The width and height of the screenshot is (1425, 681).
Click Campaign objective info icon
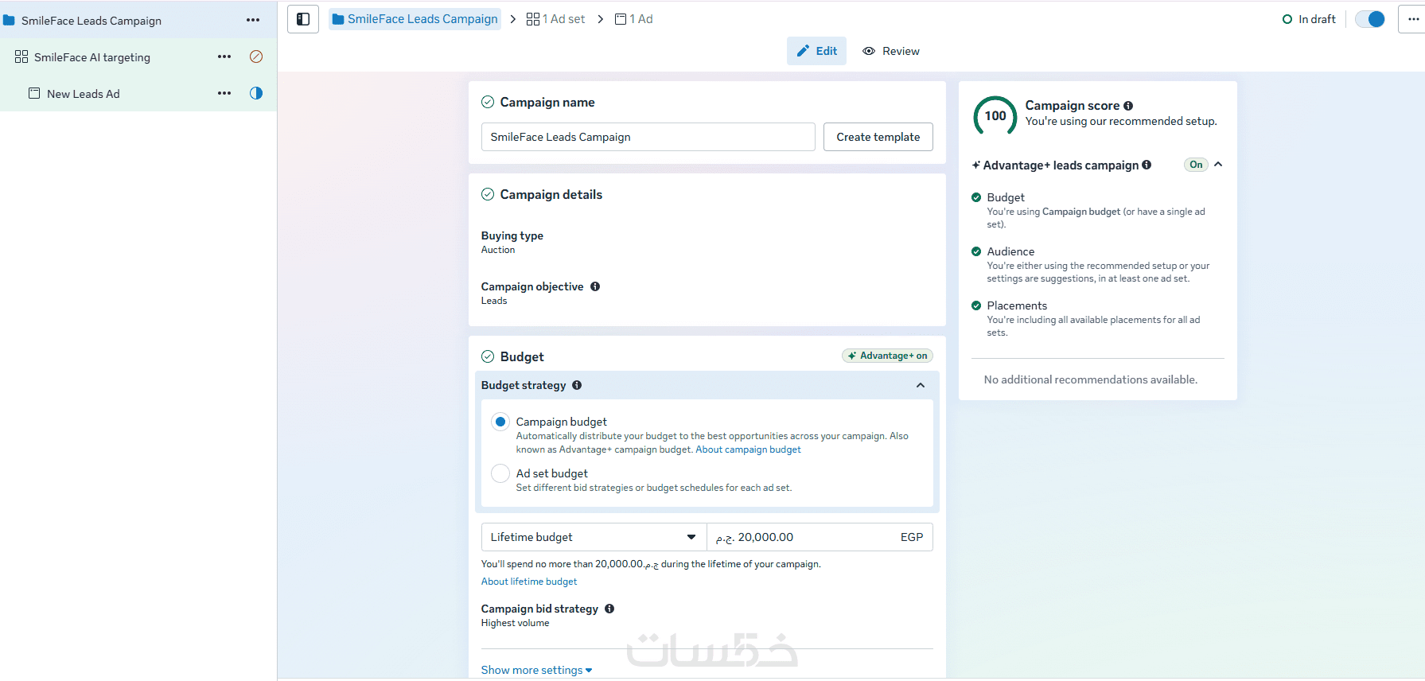(595, 286)
